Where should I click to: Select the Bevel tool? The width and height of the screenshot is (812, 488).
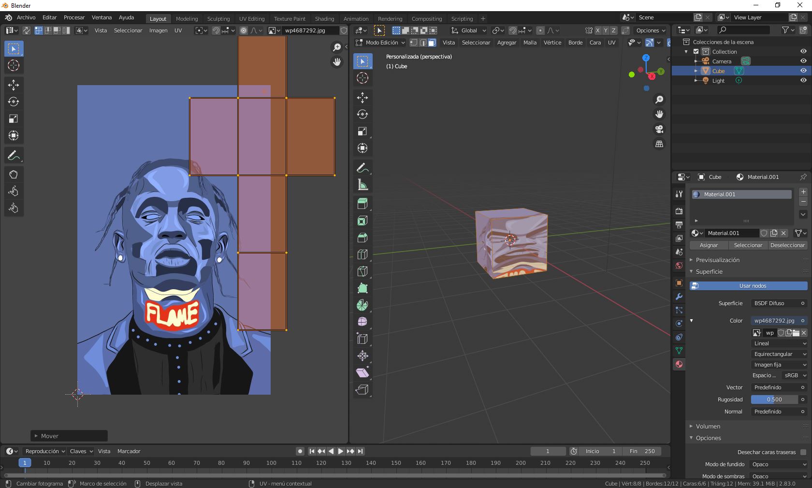click(x=362, y=237)
